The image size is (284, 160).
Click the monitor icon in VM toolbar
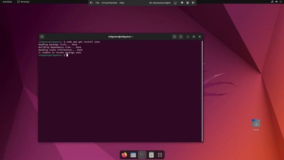[x=175, y=3]
